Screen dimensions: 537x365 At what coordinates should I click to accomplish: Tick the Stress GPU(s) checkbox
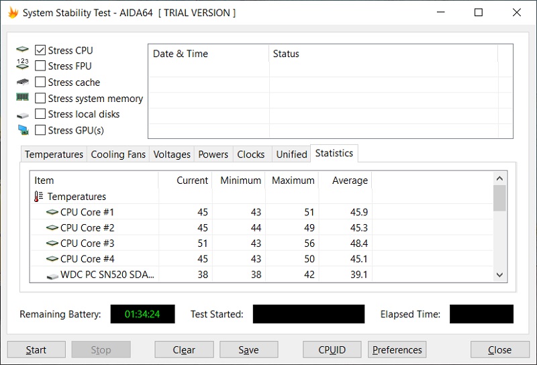pyautogui.click(x=40, y=130)
